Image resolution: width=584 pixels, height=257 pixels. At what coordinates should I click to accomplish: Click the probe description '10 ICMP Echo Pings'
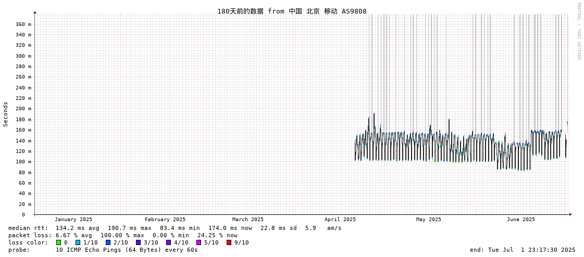[89, 250]
